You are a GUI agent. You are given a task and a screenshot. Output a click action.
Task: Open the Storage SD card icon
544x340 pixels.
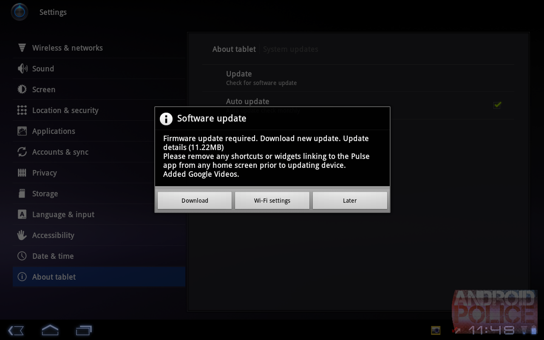tap(22, 193)
